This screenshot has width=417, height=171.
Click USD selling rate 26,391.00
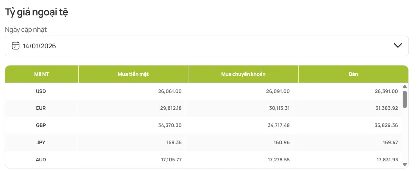pyautogui.click(x=385, y=91)
